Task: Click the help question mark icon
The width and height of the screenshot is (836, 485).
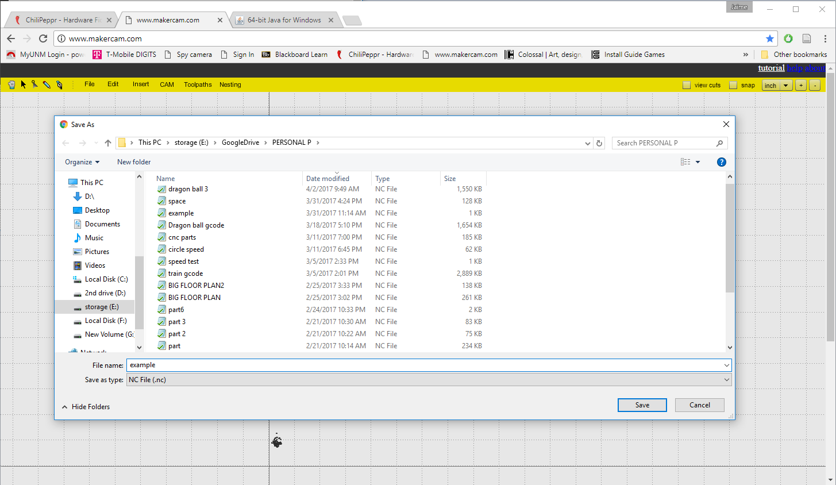Action: [x=722, y=162]
